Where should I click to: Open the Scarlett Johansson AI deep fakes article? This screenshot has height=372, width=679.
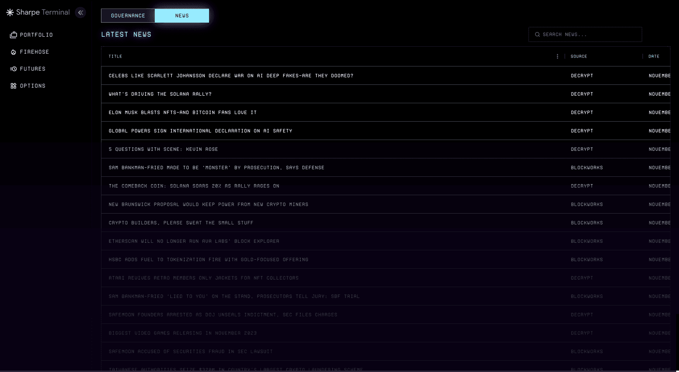click(x=231, y=75)
